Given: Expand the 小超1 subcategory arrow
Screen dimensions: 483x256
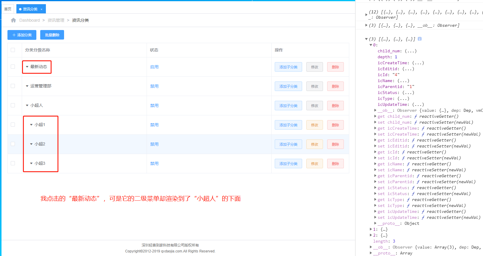Looking at the screenshot, I should click(x=31, y=125).
